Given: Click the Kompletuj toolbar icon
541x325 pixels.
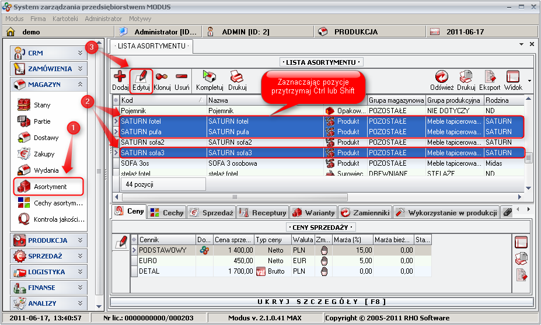Looking at the screenshot, I should (210, 78).
